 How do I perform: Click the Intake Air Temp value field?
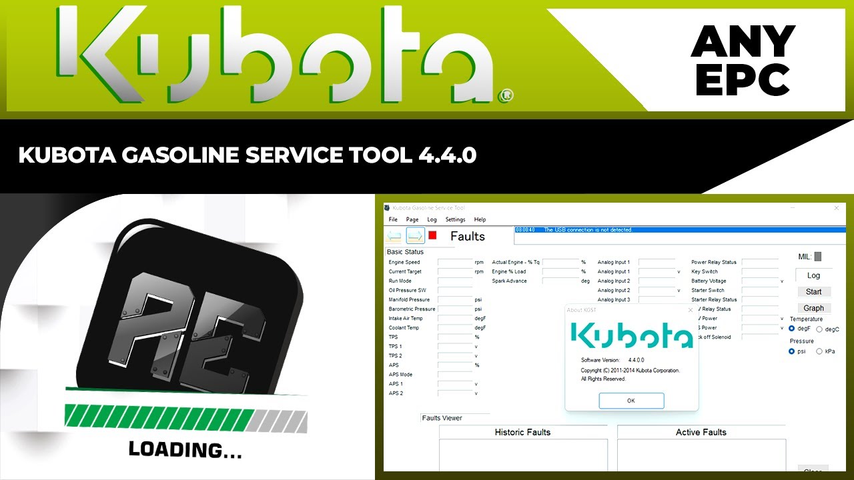455,319
